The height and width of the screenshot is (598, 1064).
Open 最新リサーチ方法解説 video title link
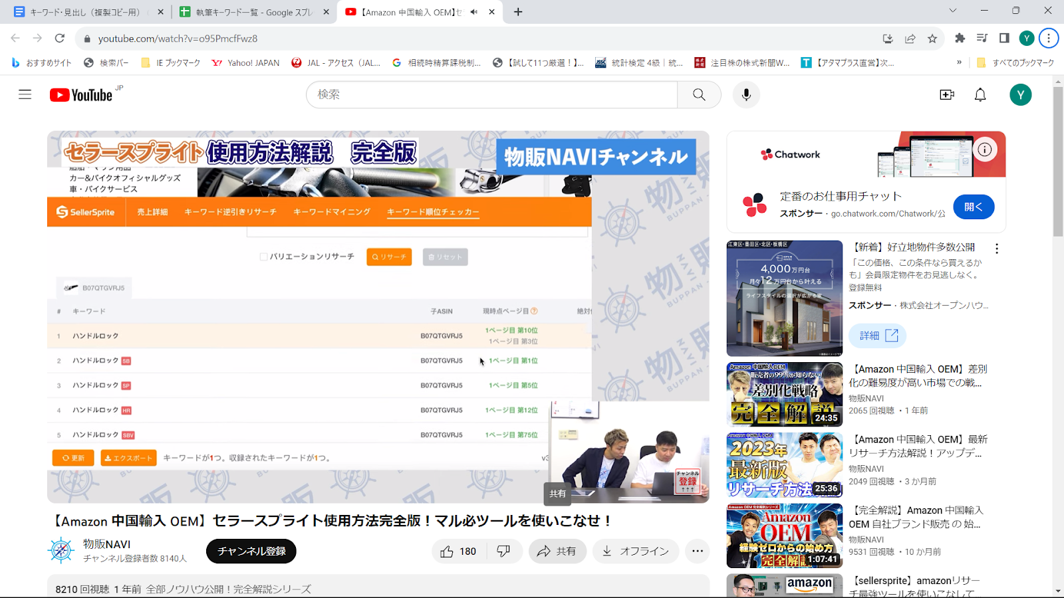point(918,446)
